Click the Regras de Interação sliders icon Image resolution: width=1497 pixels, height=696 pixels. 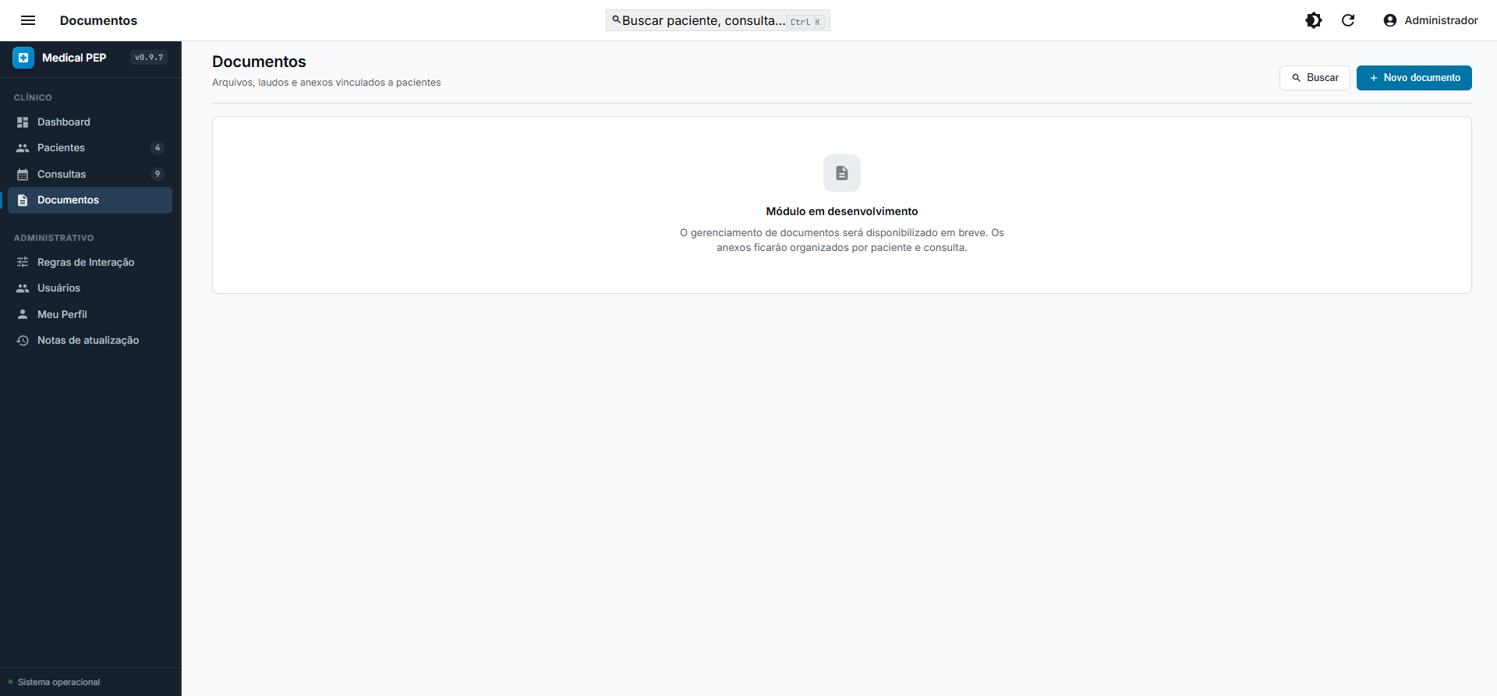23,263
